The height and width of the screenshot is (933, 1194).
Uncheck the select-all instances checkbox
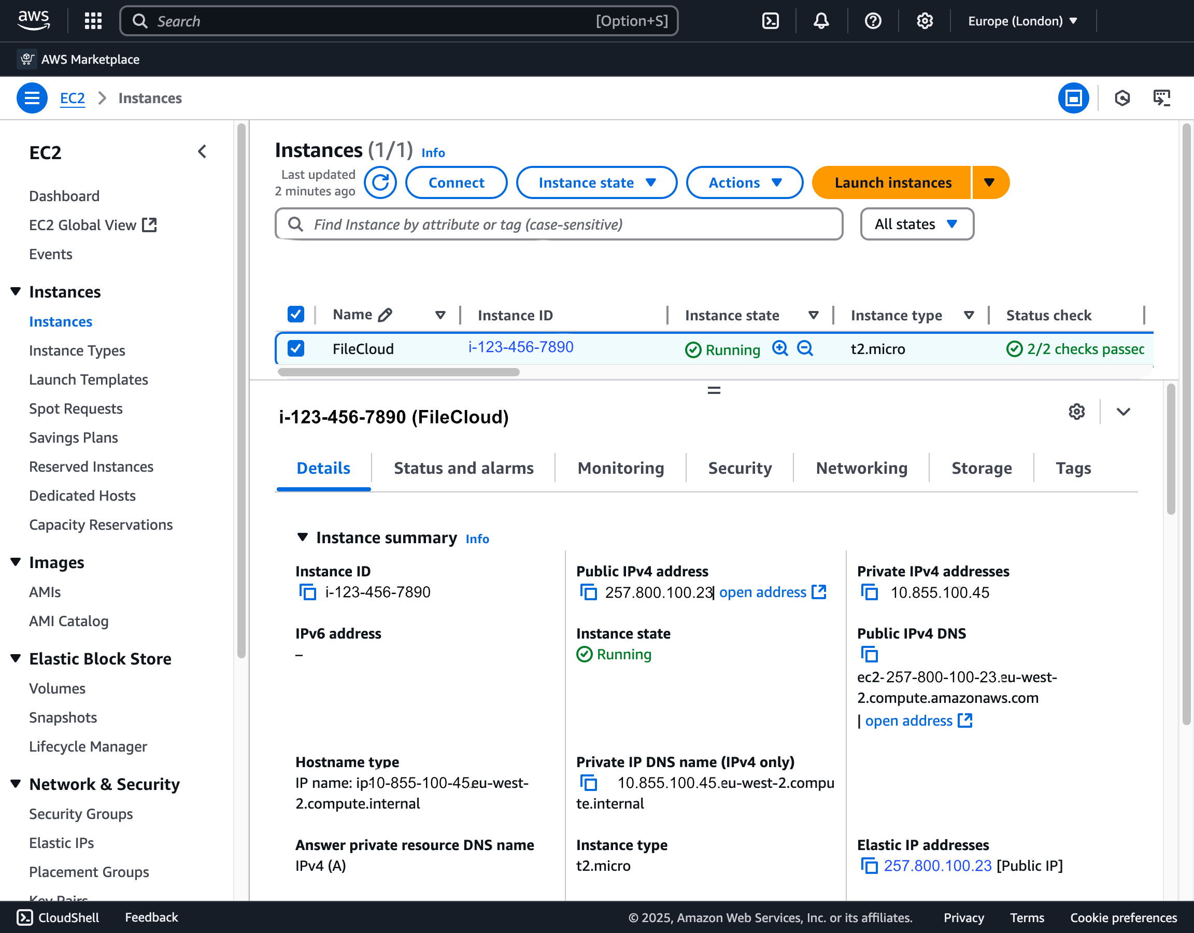(296, 315)
